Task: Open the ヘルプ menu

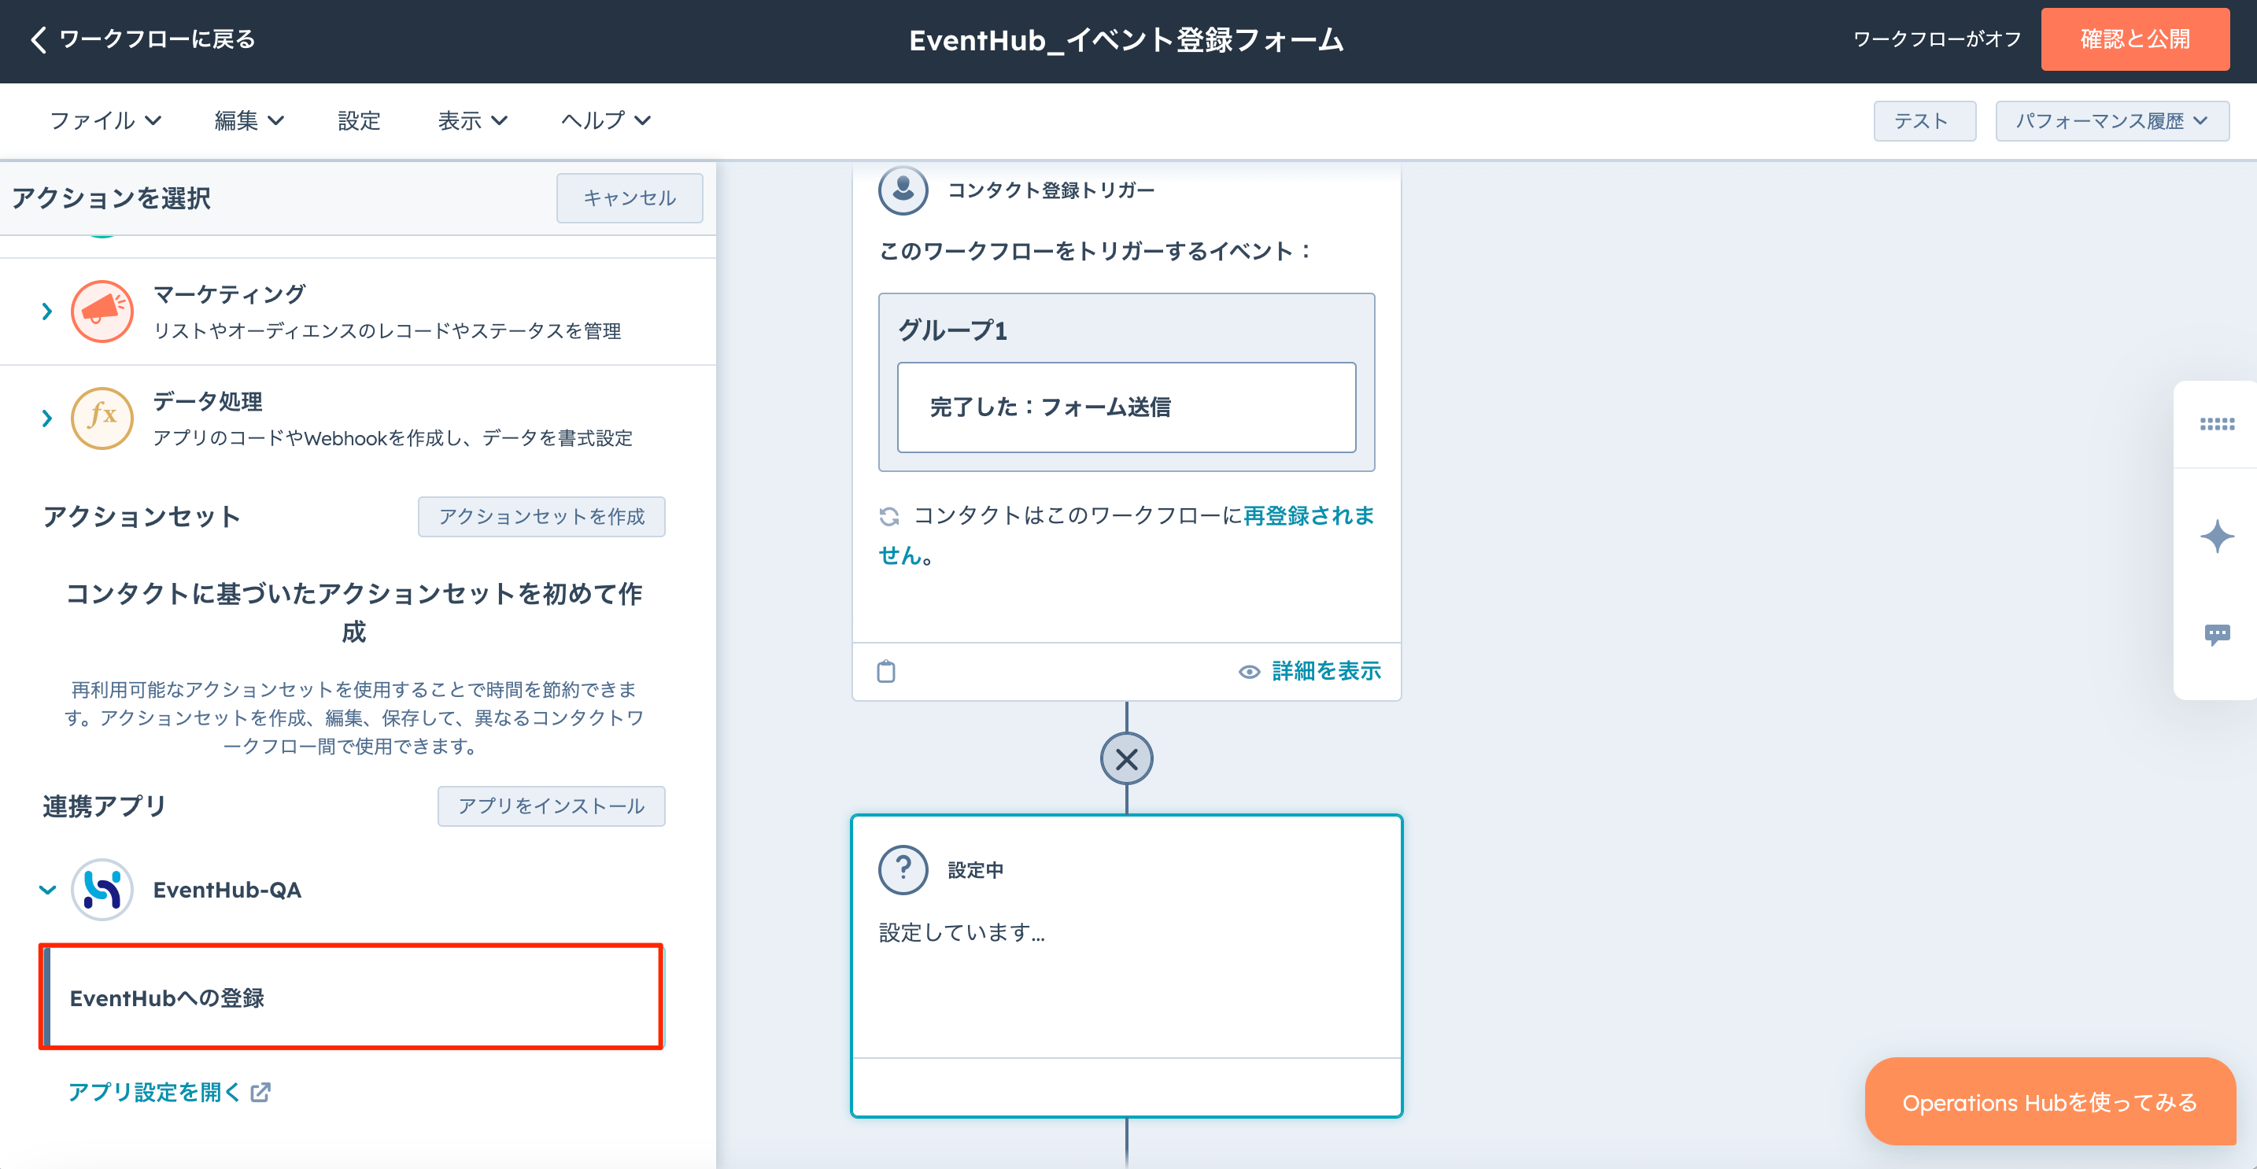Action: coord(605,121)
